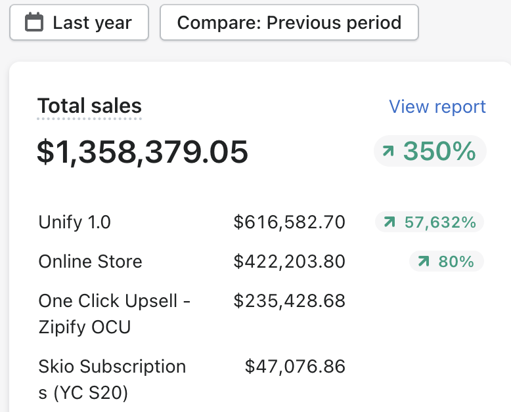Image resolution: width=511 pixels, height=412 pixels.
Task: Click the $616,582.70 amount
Action: (290, 222)
